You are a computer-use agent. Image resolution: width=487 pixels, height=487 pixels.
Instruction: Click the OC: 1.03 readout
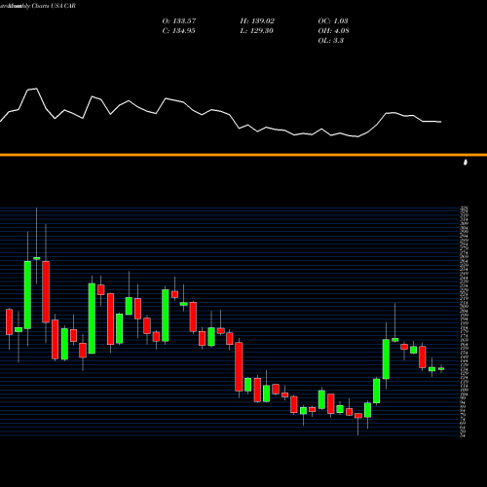(333, 21)
